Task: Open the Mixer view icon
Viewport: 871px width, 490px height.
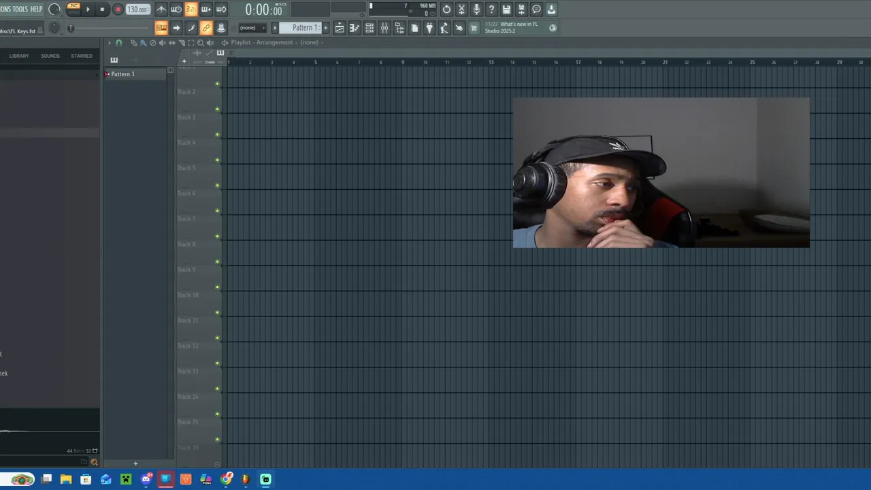Action: coord(384,28)
